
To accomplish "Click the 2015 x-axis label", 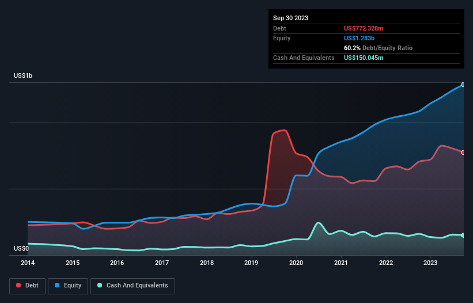I will [x=73, y=263].
